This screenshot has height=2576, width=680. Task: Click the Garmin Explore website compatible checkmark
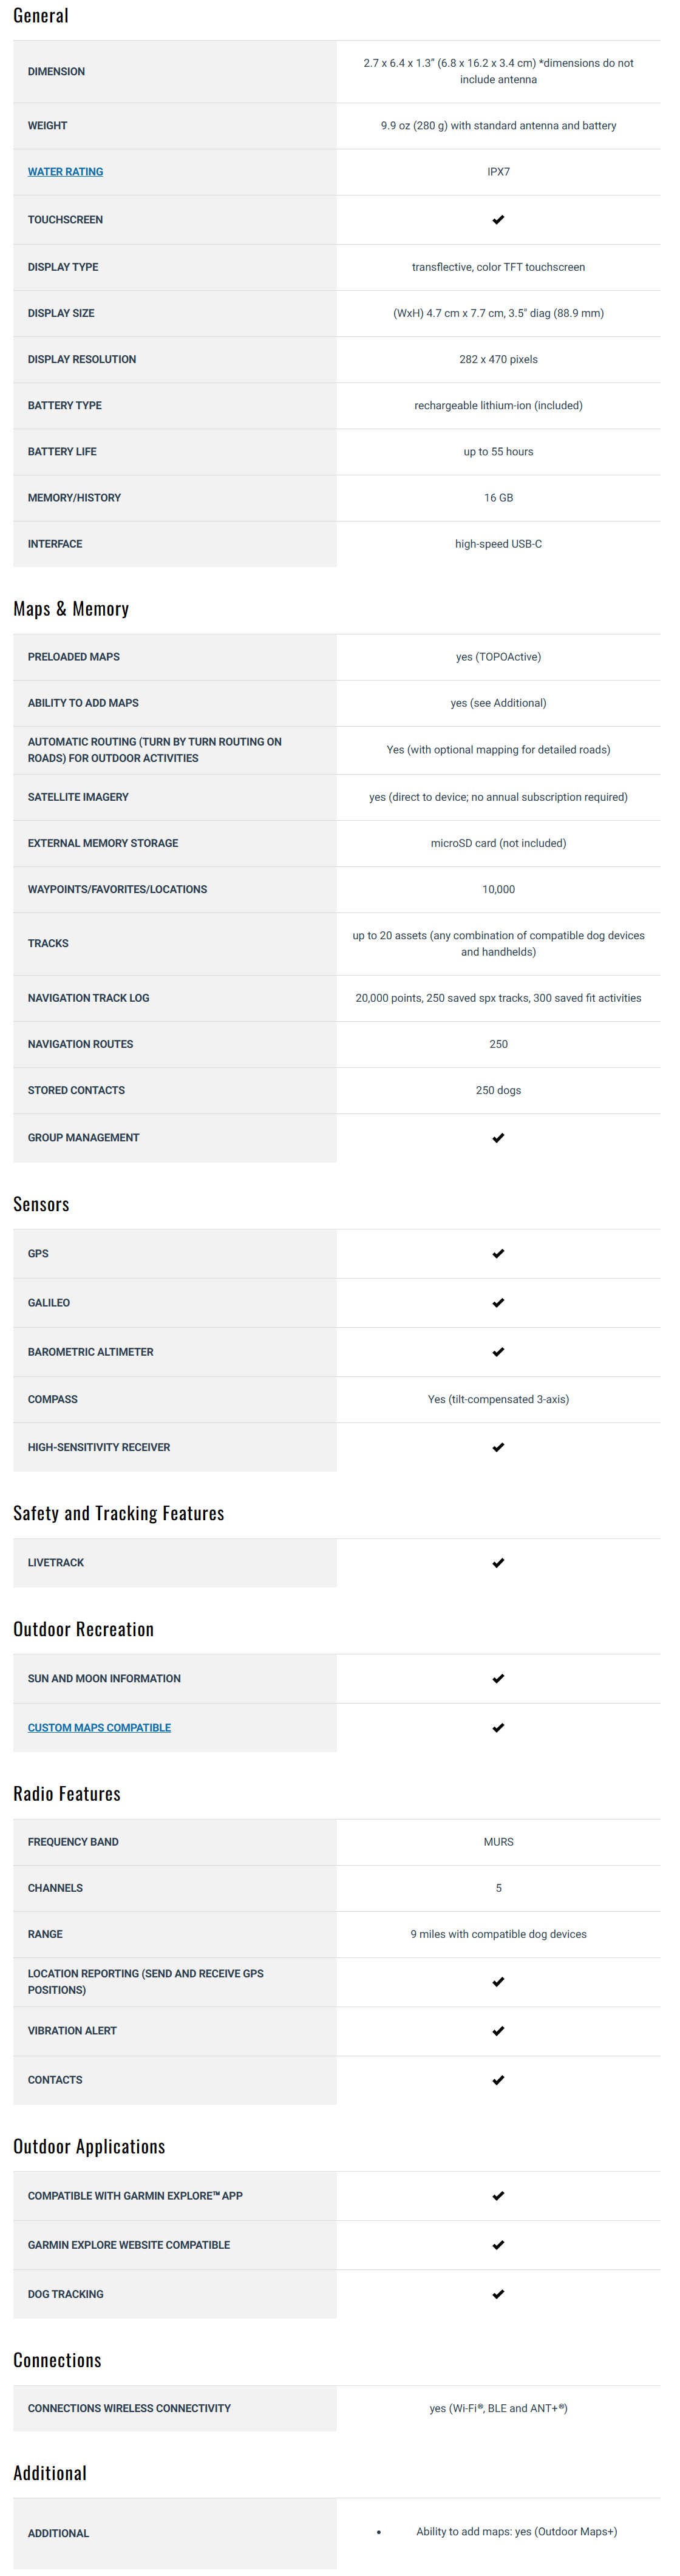click(x=498, y=2245)
